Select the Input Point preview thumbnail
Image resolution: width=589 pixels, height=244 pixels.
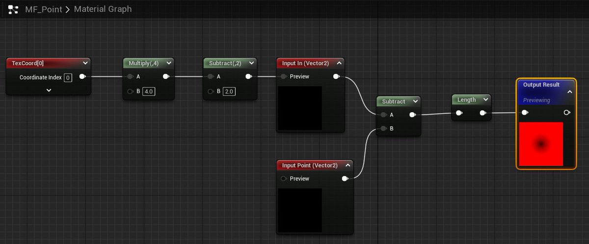pos(300,210)
